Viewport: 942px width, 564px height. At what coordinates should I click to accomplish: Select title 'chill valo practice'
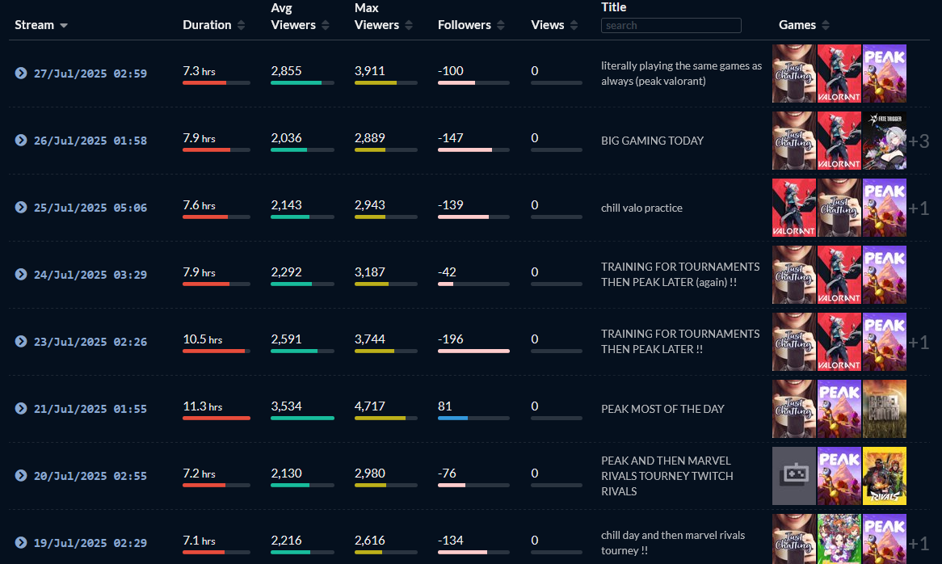pos(641,208)
